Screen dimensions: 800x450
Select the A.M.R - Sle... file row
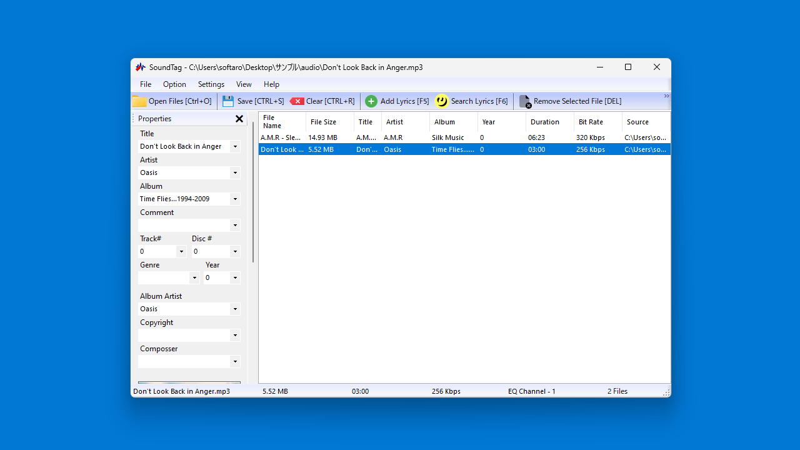(464, 137)
